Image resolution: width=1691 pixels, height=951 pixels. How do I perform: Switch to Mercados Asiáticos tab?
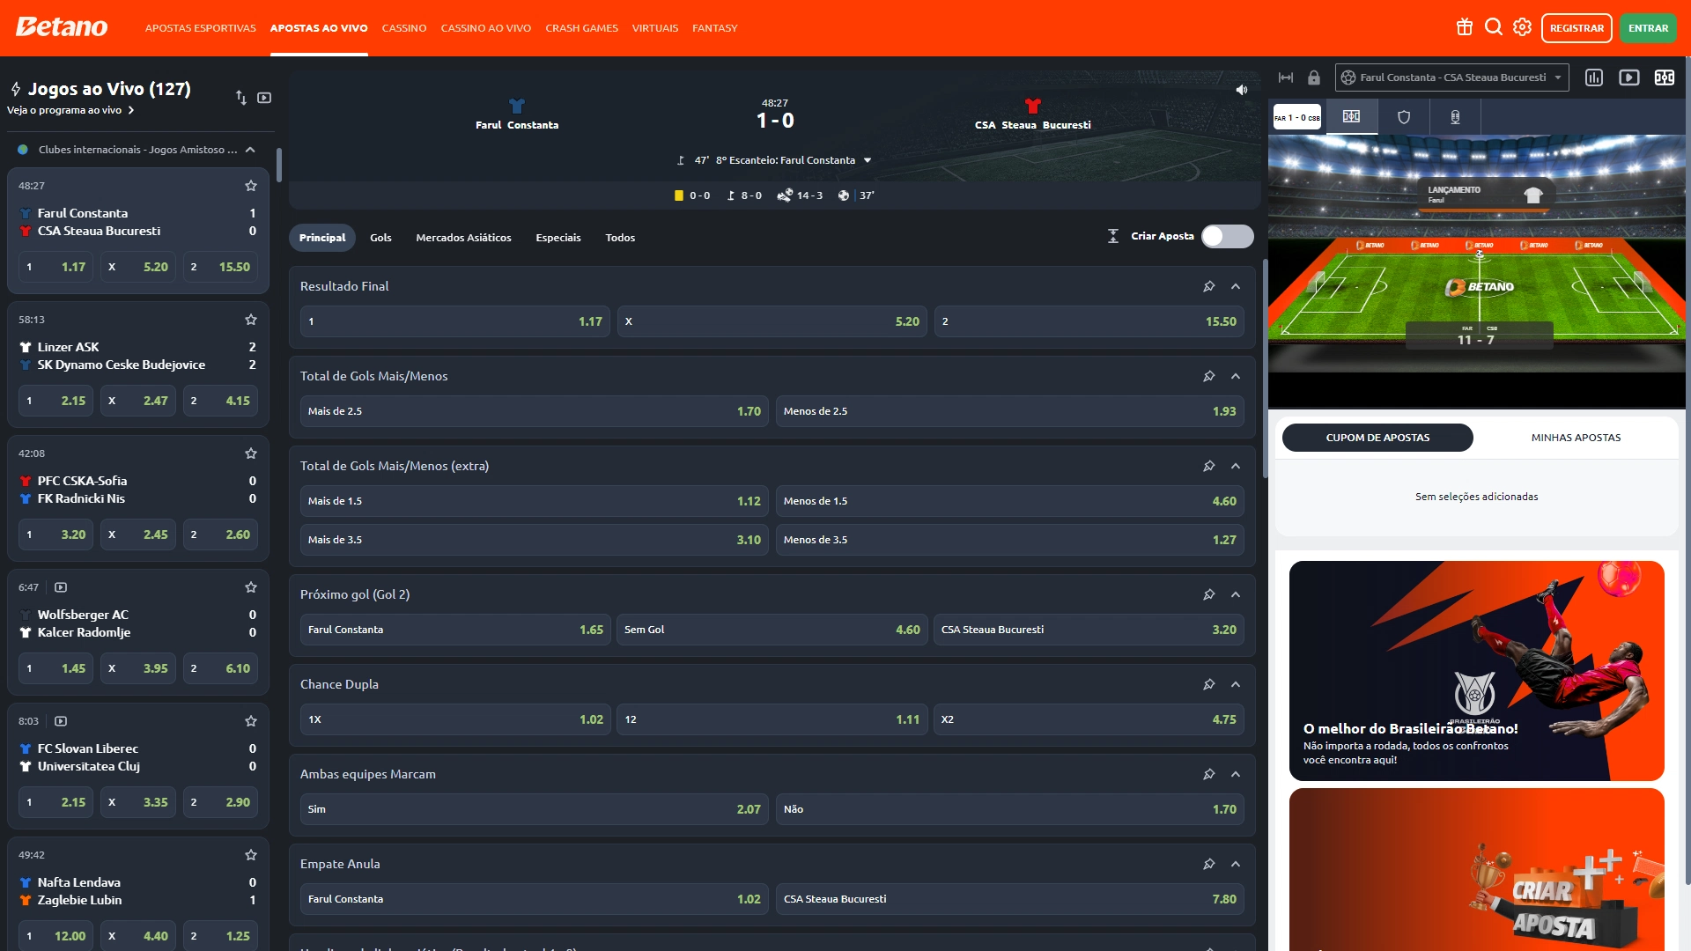pos(463,238)
